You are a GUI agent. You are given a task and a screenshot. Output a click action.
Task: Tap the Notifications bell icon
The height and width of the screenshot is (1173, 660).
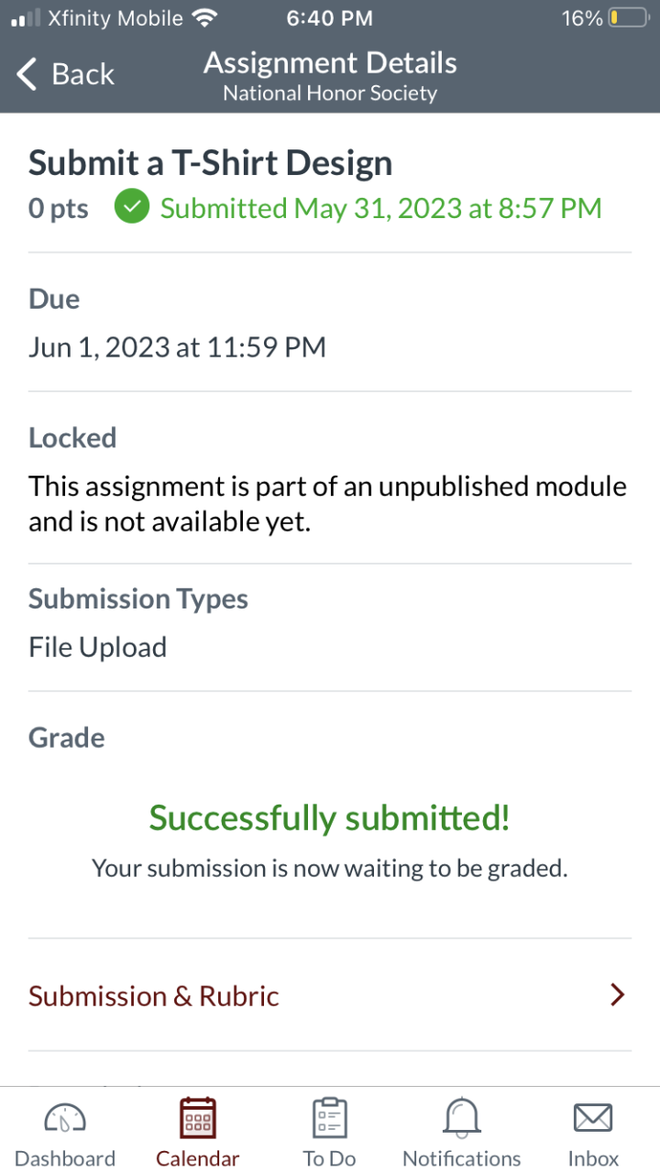click(x=462, y=1118)
